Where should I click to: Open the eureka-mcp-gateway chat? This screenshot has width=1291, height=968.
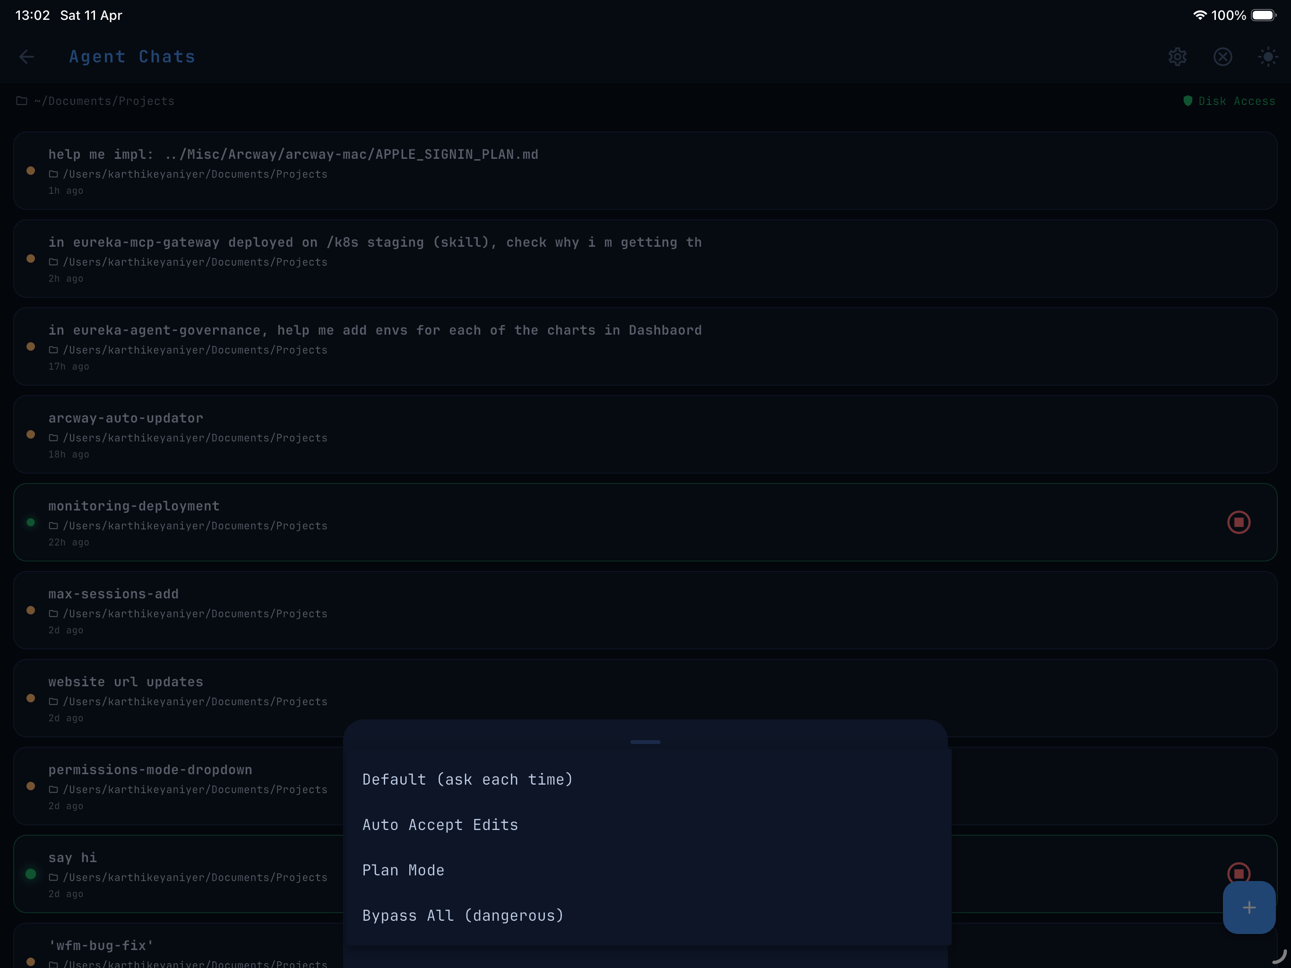[x=645, y=259]
